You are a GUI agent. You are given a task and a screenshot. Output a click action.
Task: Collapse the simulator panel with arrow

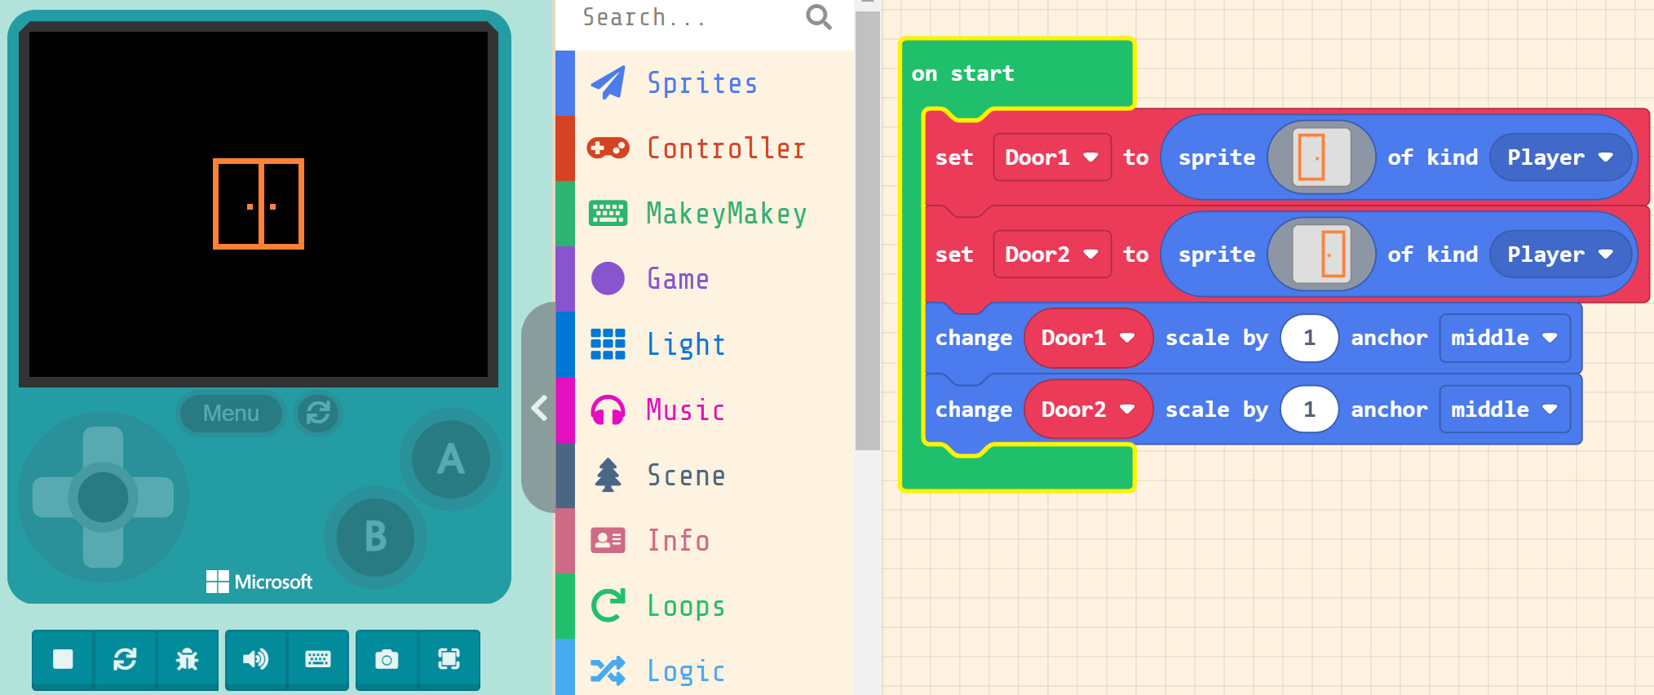tap(539, 408)
